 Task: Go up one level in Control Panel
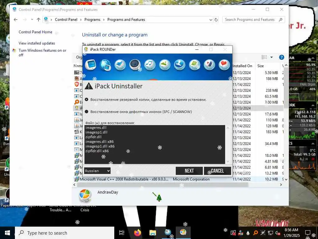pyautogui.click(x=39, y=20)
